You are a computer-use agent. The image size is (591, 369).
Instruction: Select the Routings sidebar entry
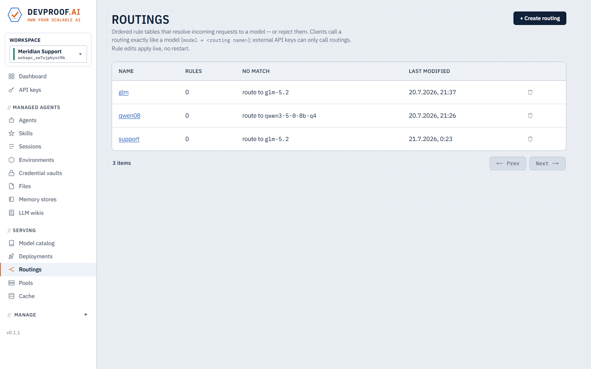(x=48, y=269)
